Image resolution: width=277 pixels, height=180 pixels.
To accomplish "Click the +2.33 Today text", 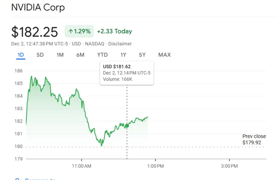I will tap(114, 32).
